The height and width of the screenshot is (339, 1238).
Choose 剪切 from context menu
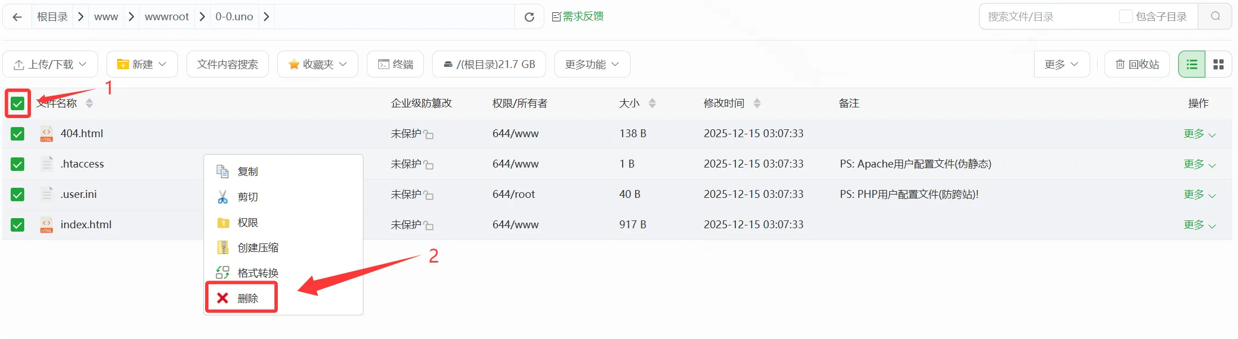tap(283, 197)
